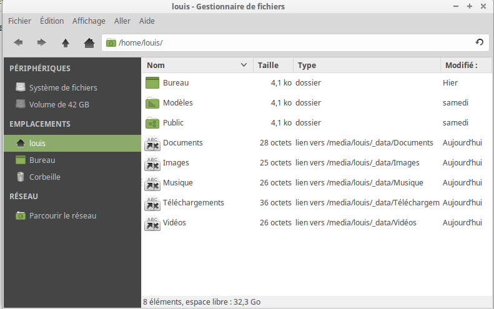Click the 28 octets size value
The width and height of the screenshot is (494, 309).
(275, 143)
